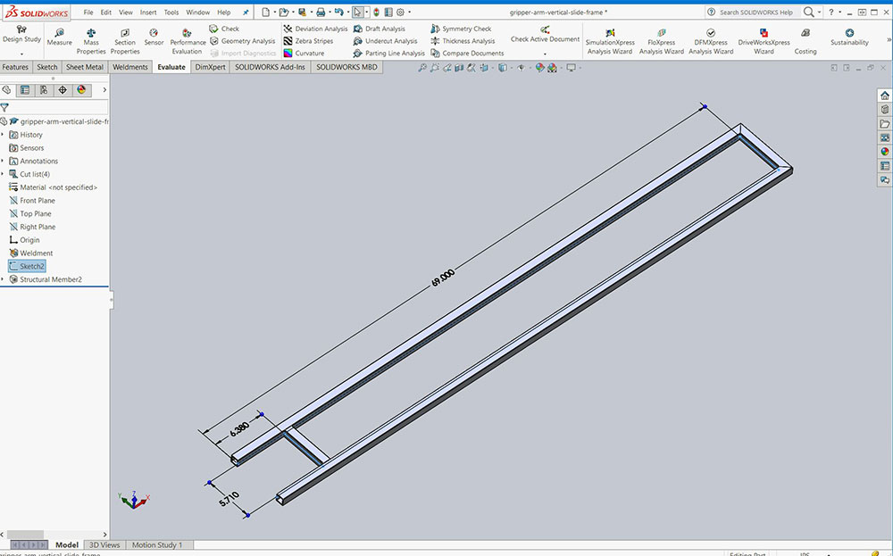Select Motion Study 1 tab
This screenshot has width=893, height=556.
[x=157, y=544]
